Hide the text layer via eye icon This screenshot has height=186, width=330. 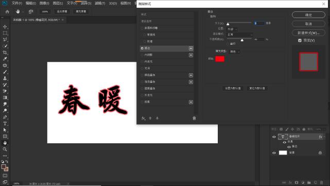click(x=274, y=137)
